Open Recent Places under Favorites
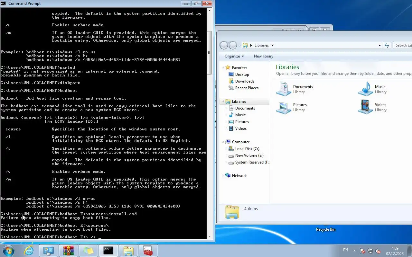The width and height of the screenshot is (412, 257). 247,88
